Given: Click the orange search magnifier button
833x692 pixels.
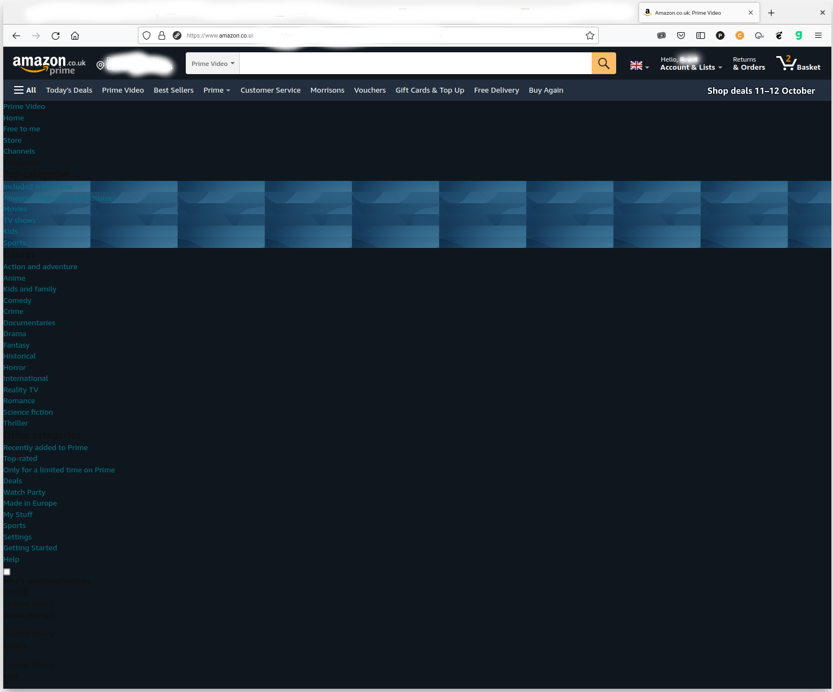Looking at the screenshot, I should 604,63.
